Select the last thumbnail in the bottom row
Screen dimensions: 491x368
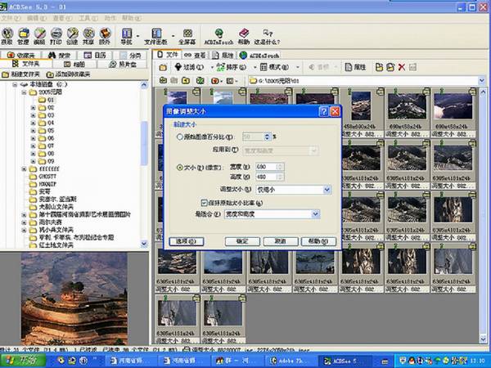coord(223,319)
